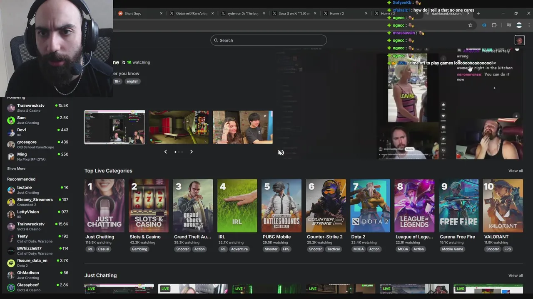This screenshot has width=533, height=299.
Task: Open LettyVision's avatar icon
Action: pyautogui.click(x=11, y=214)
